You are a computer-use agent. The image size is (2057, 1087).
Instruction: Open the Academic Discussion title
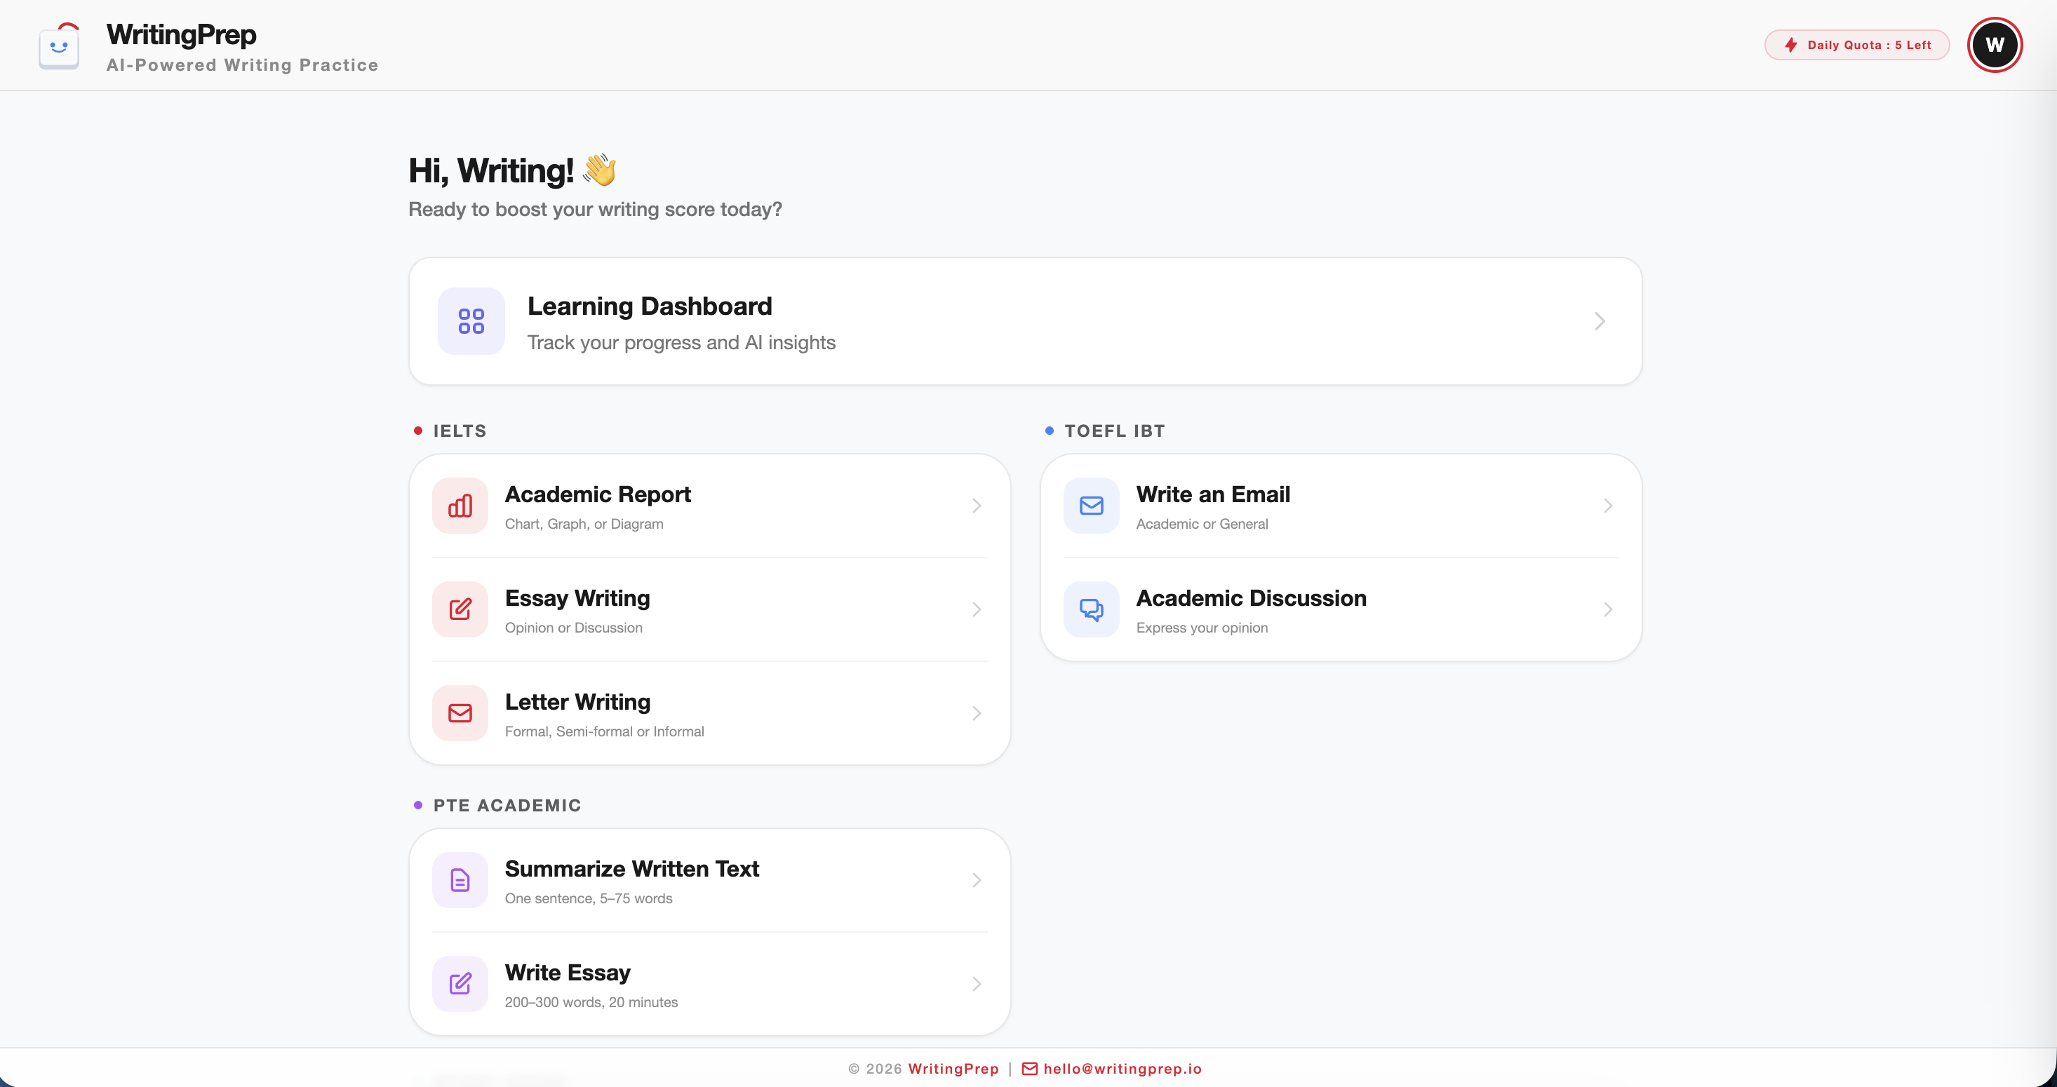1252,599
